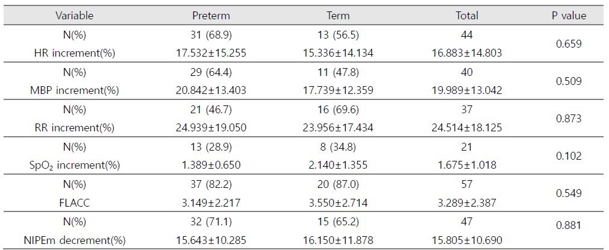
Task: Select the 15 (65.2) term cell
Action: 338,222
